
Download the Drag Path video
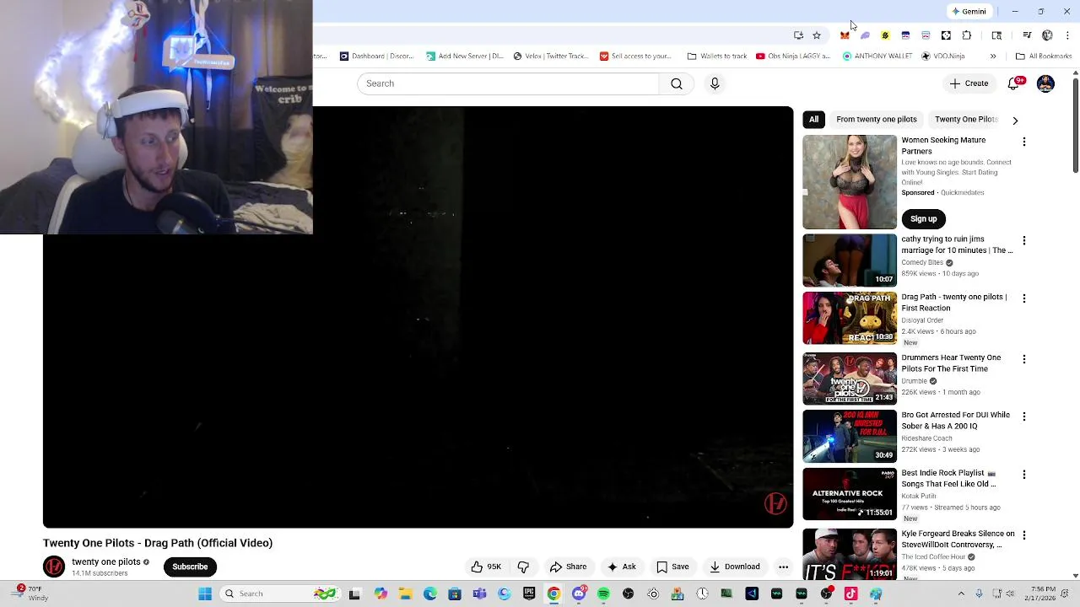(x=735, y=567)
